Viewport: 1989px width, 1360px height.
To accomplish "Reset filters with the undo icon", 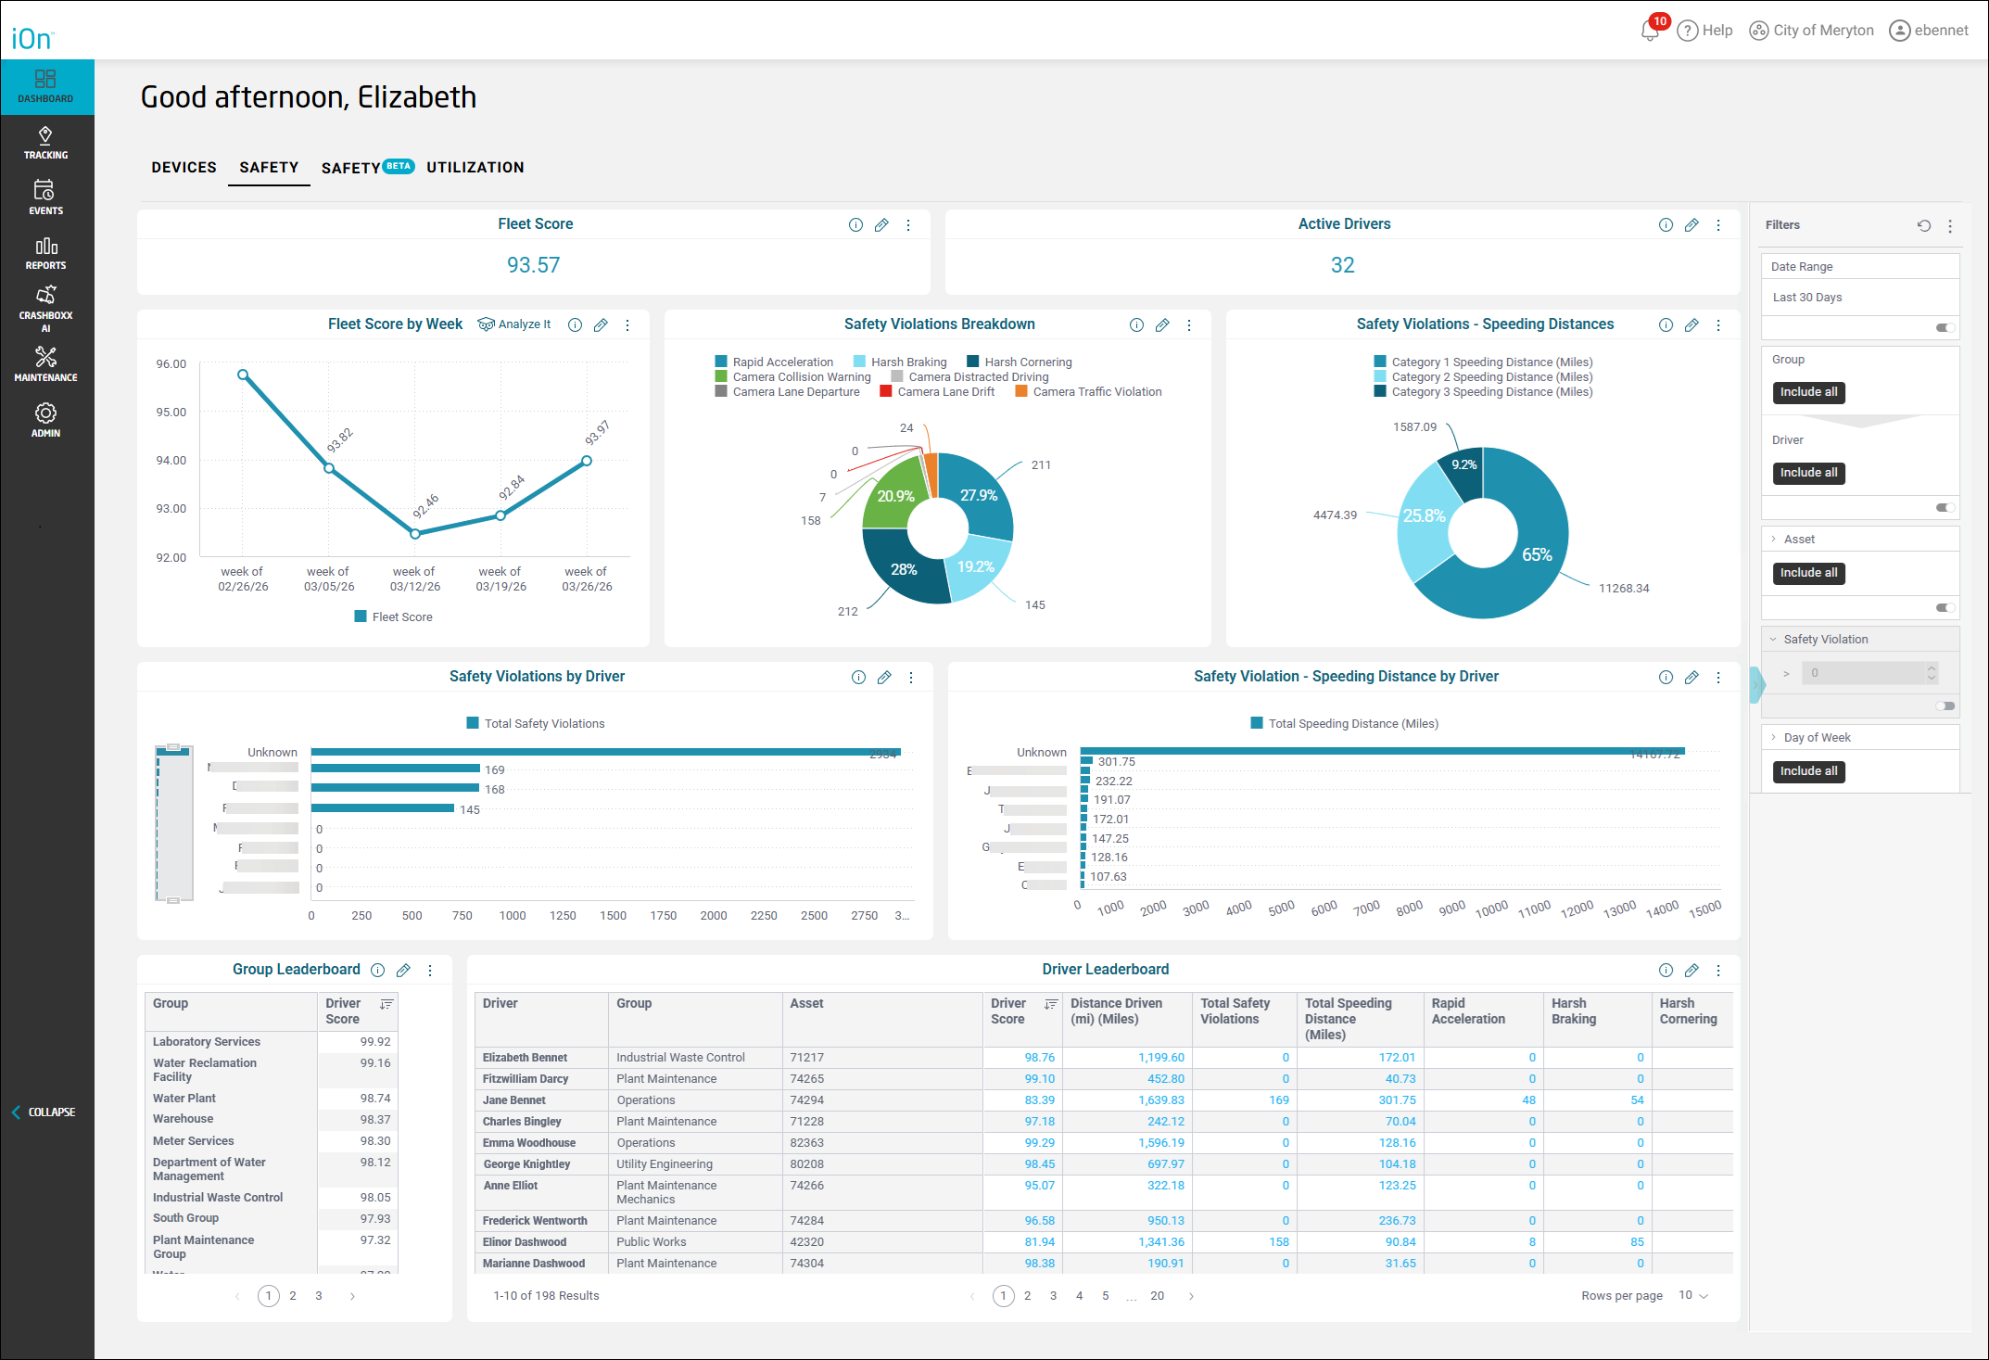I will pos(1923,225).
